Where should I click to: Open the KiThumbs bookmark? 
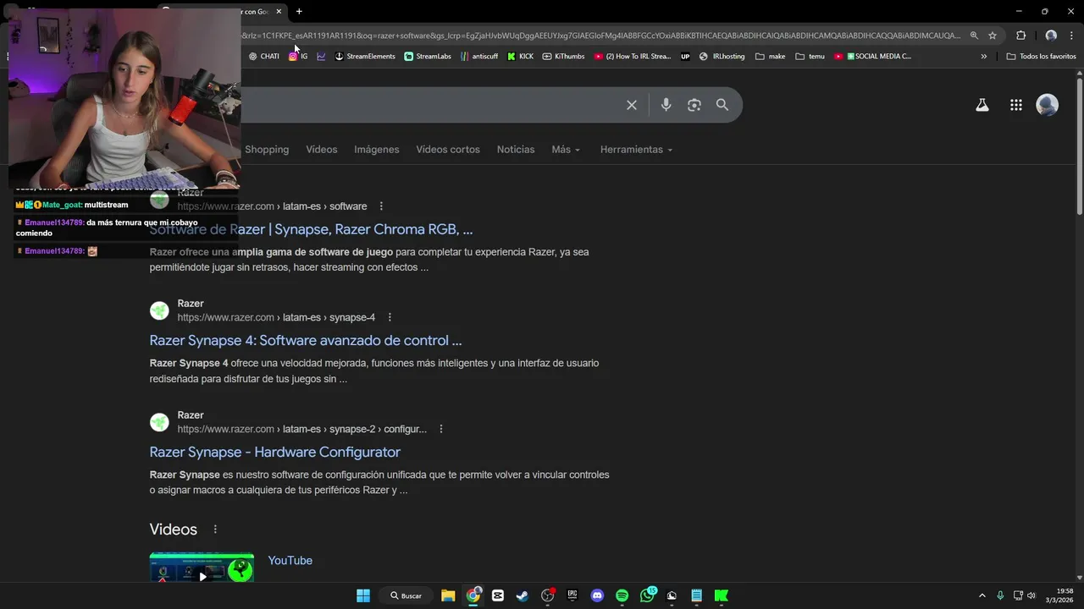click(x=563, y=57)
